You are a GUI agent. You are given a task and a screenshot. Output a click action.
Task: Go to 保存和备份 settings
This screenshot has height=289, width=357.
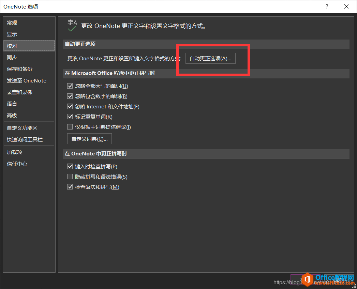point(29,69)
